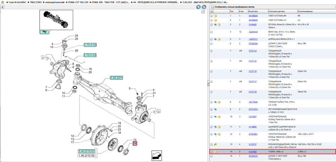Go back with the left blue arrow

pos(199,7)
